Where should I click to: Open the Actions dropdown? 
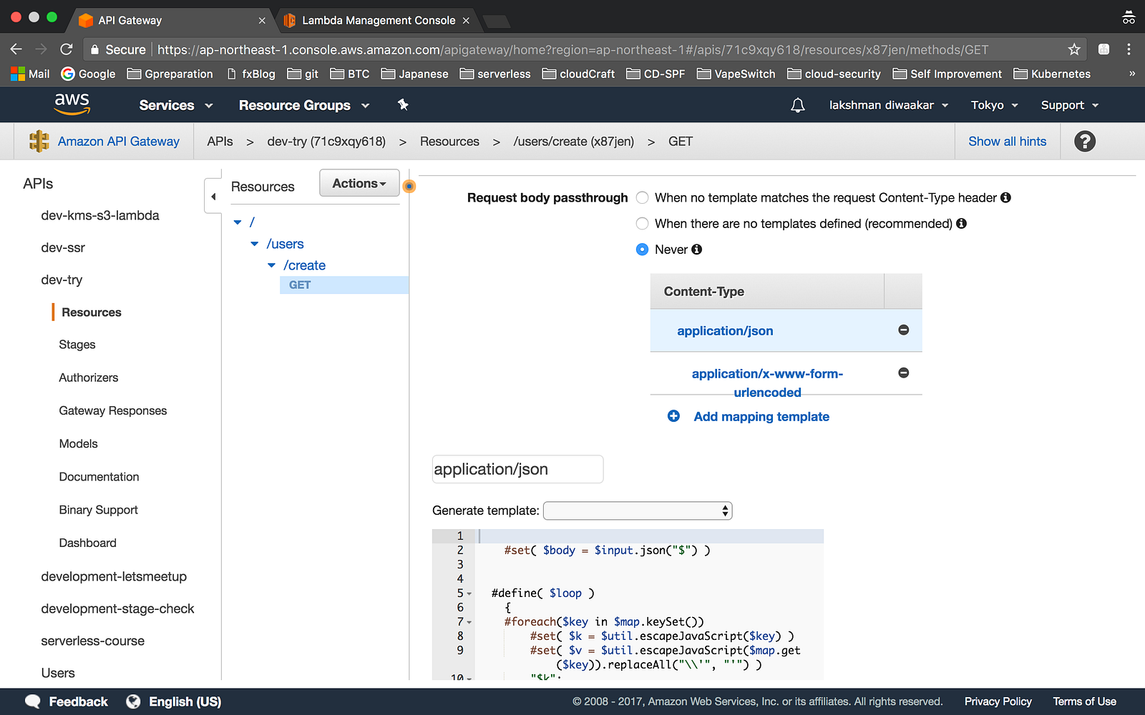tap(359, 184)
